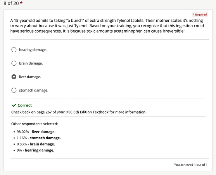Viewport: 216px width, 175px height.
Task: Select the stomach damage radio button
Action: tap(14, 90)
